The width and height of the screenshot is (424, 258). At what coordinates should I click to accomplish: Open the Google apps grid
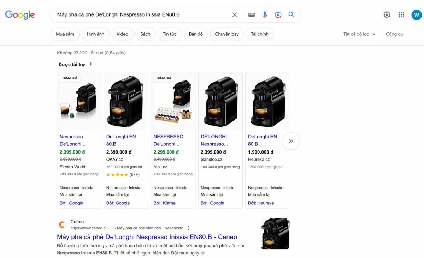pyautogui.click(x=401, y=15)
